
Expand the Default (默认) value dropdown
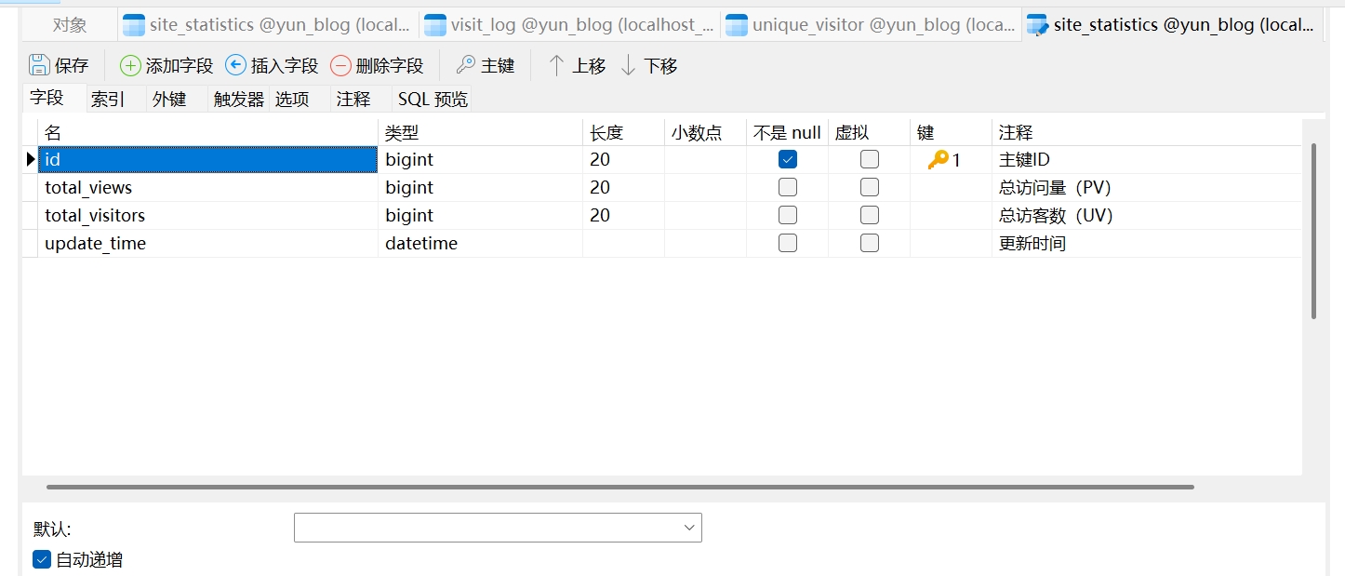pyautogui.click(x=689, y=528)
